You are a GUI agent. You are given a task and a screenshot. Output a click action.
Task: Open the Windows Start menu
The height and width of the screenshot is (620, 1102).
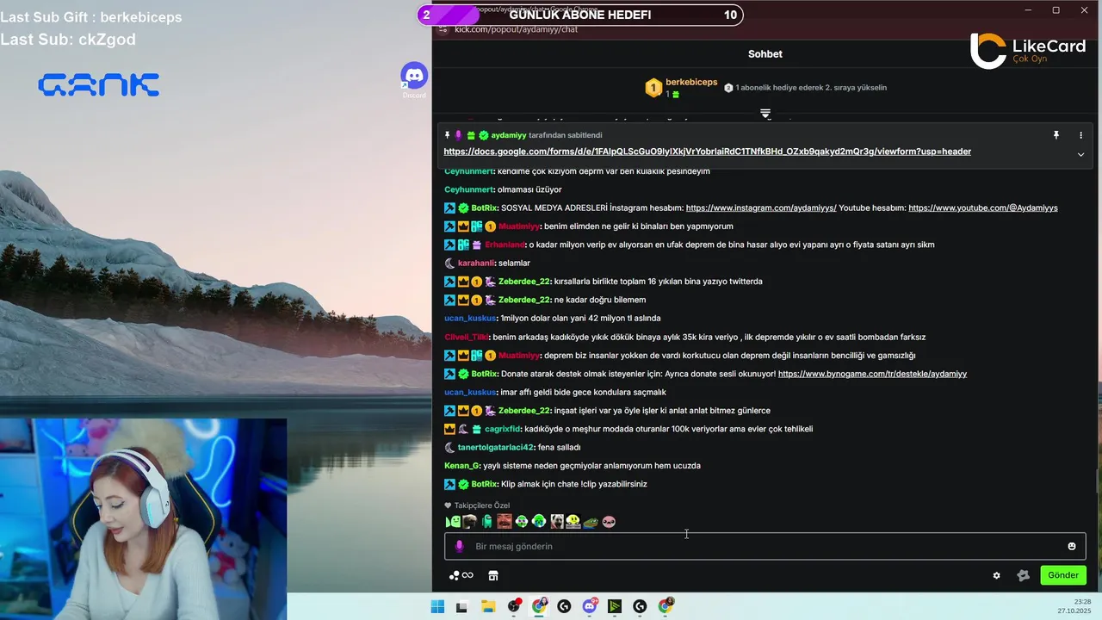(437, 606)
